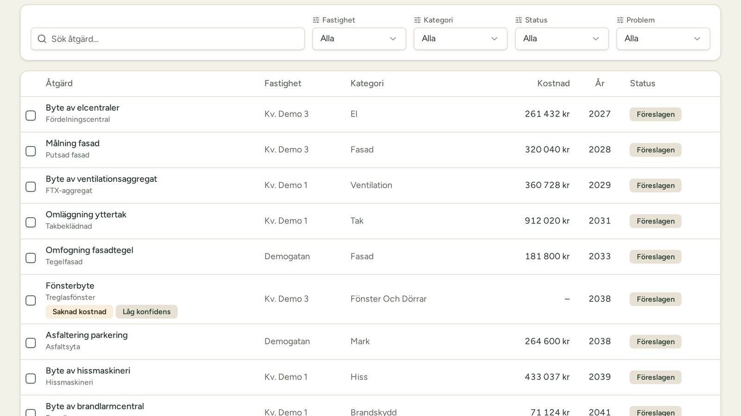
Task: Open the Byte av hissmaskineri action
Action: pyautogui.click(x=88, y=371)
